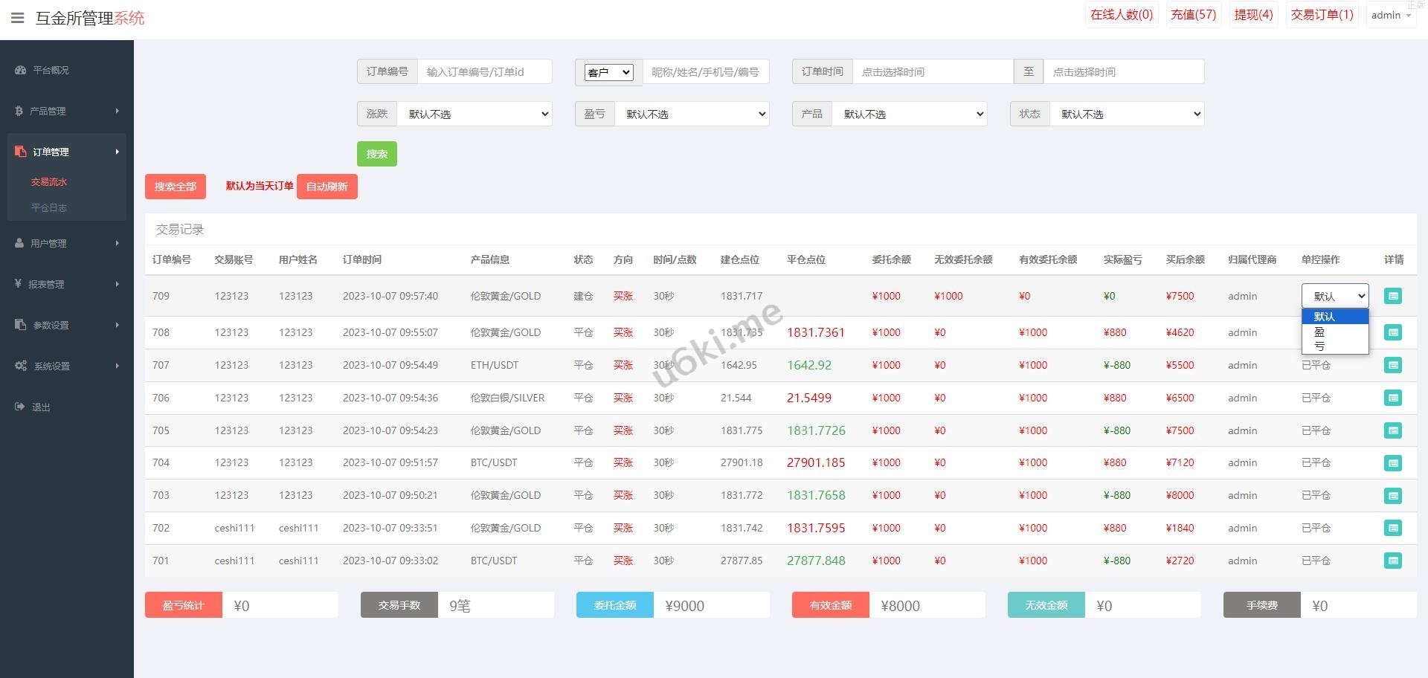Click the hamburger menu icon
This screenshot has width=1428, height=678.
17,18
